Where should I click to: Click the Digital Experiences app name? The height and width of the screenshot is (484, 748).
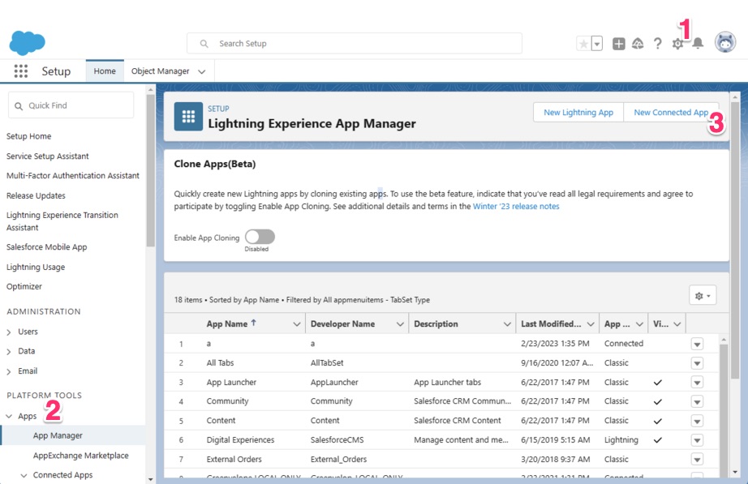[x=240, y=440]
